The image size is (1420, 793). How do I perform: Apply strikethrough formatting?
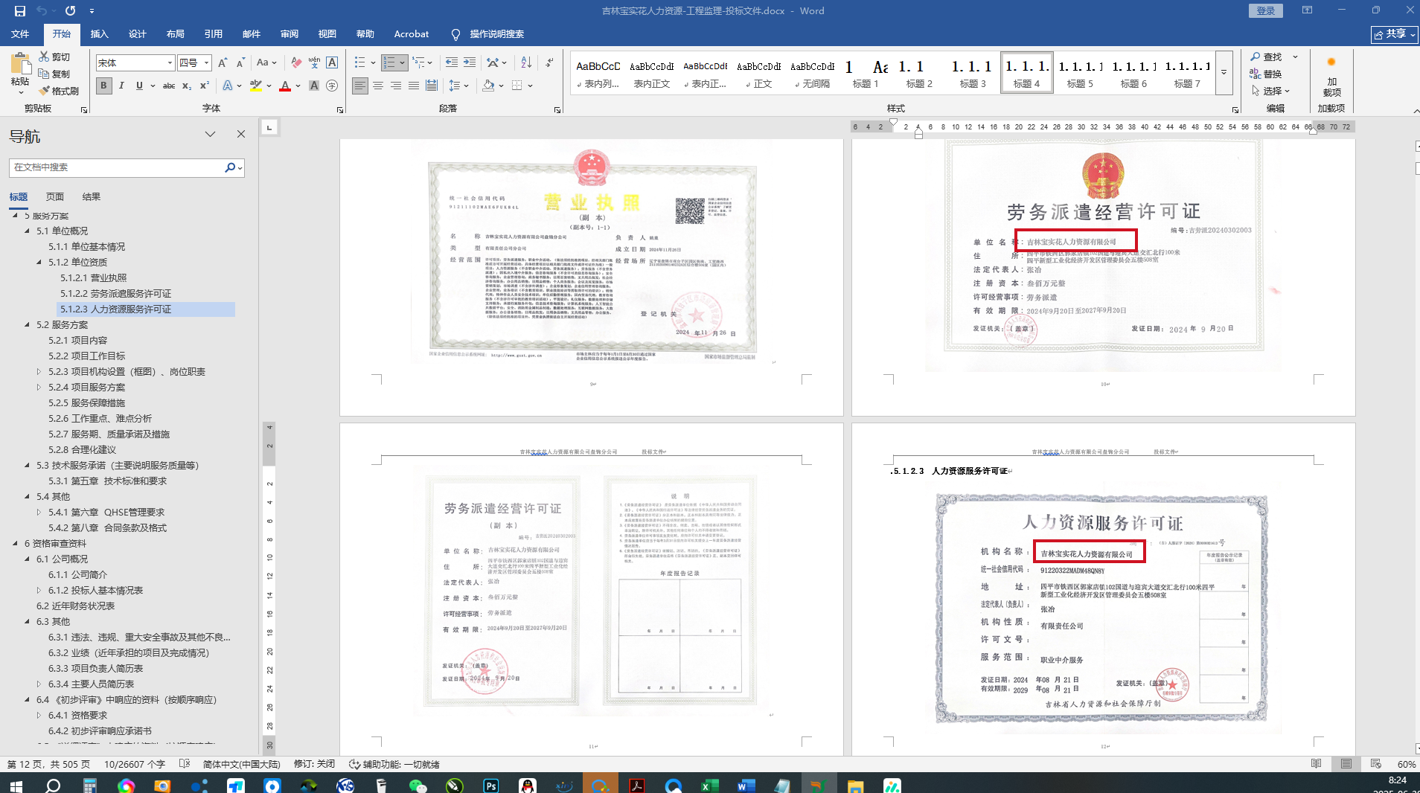169,86
